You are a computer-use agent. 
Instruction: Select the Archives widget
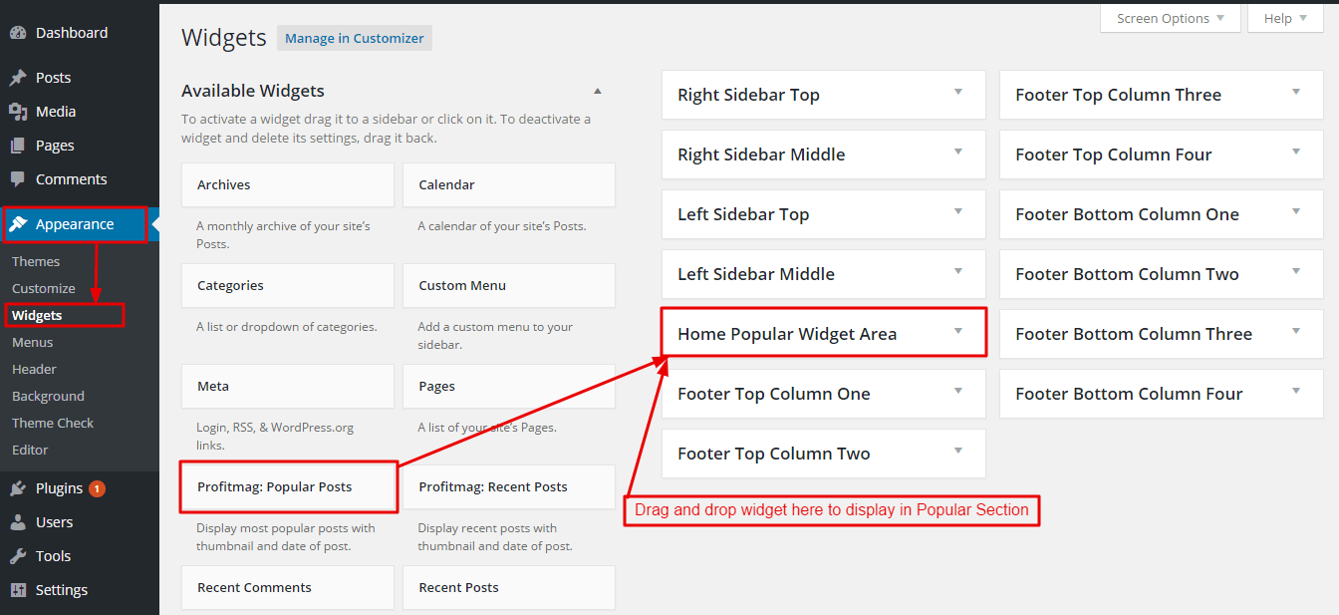pos(288,185)
